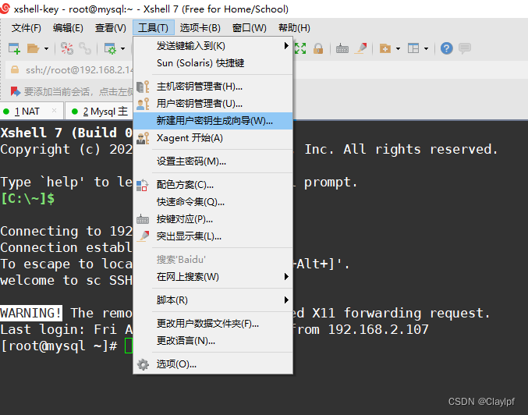Click highlighter icon beside 突出显示集(L)
This screenshot has height=415, width=528.
143,236
